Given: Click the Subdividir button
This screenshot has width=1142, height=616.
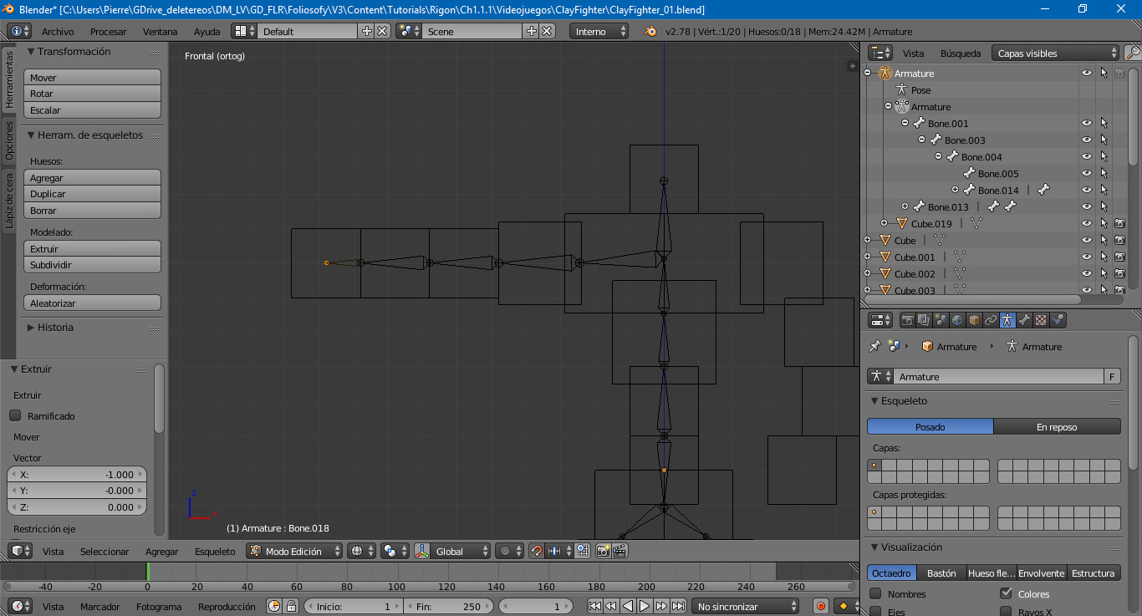Looking at the screenshot, I should tap(93, 264).
